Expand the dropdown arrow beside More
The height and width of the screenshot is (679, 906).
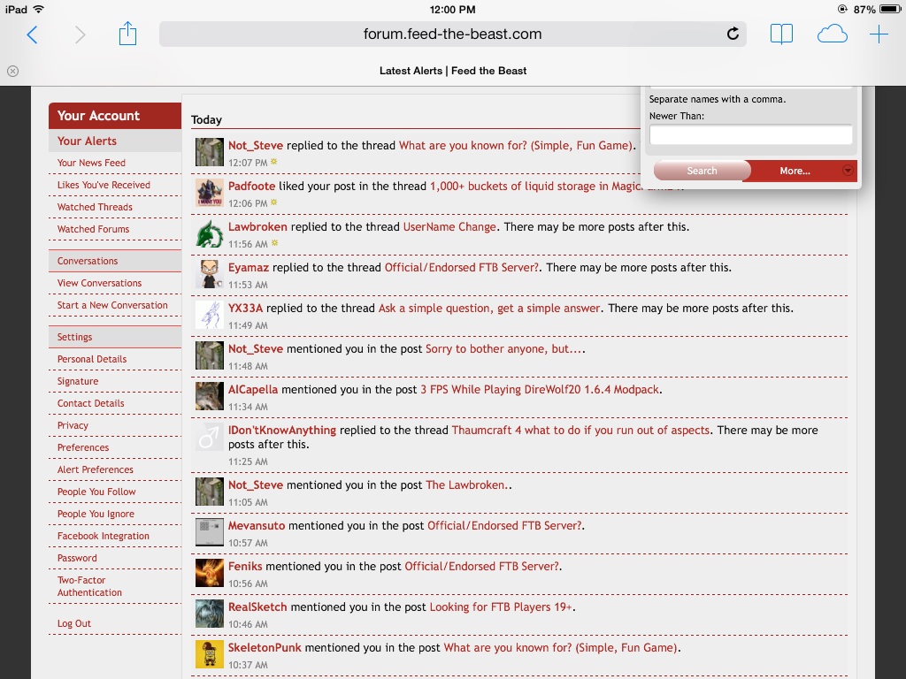coord(848,171)
